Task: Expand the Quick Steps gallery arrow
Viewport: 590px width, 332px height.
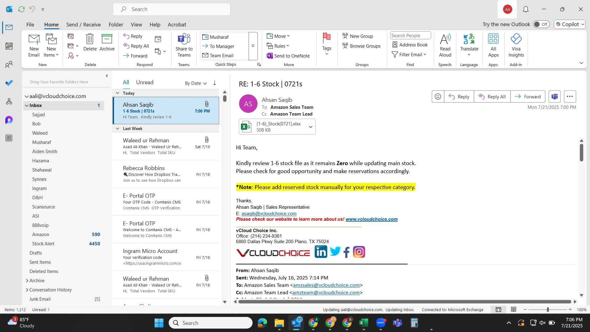Action: (253, 46)
